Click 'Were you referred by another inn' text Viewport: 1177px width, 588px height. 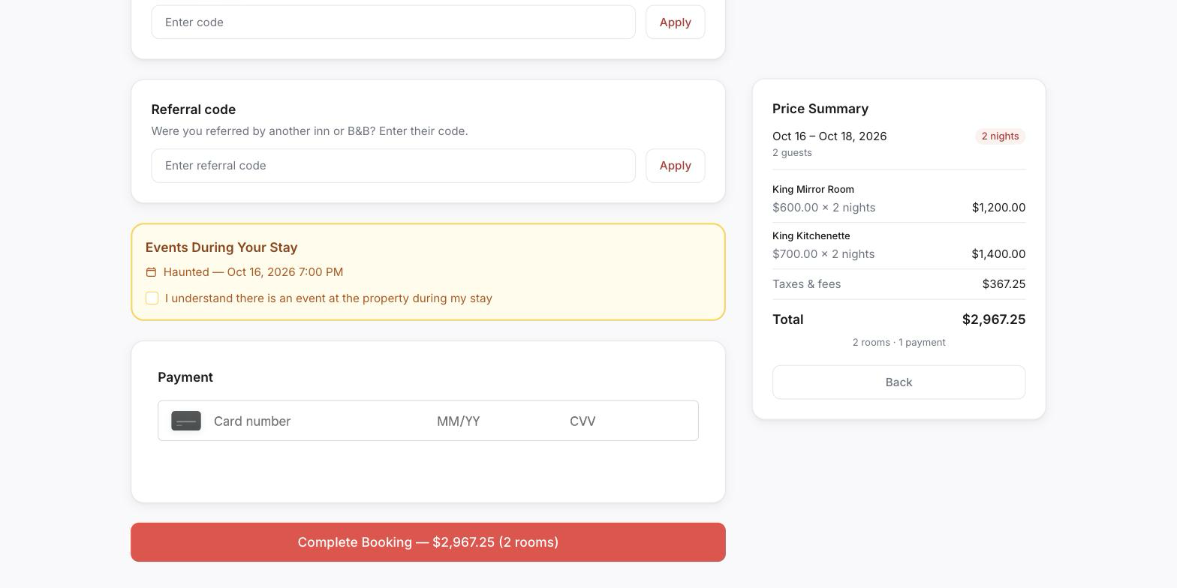[x=309, y=131]
